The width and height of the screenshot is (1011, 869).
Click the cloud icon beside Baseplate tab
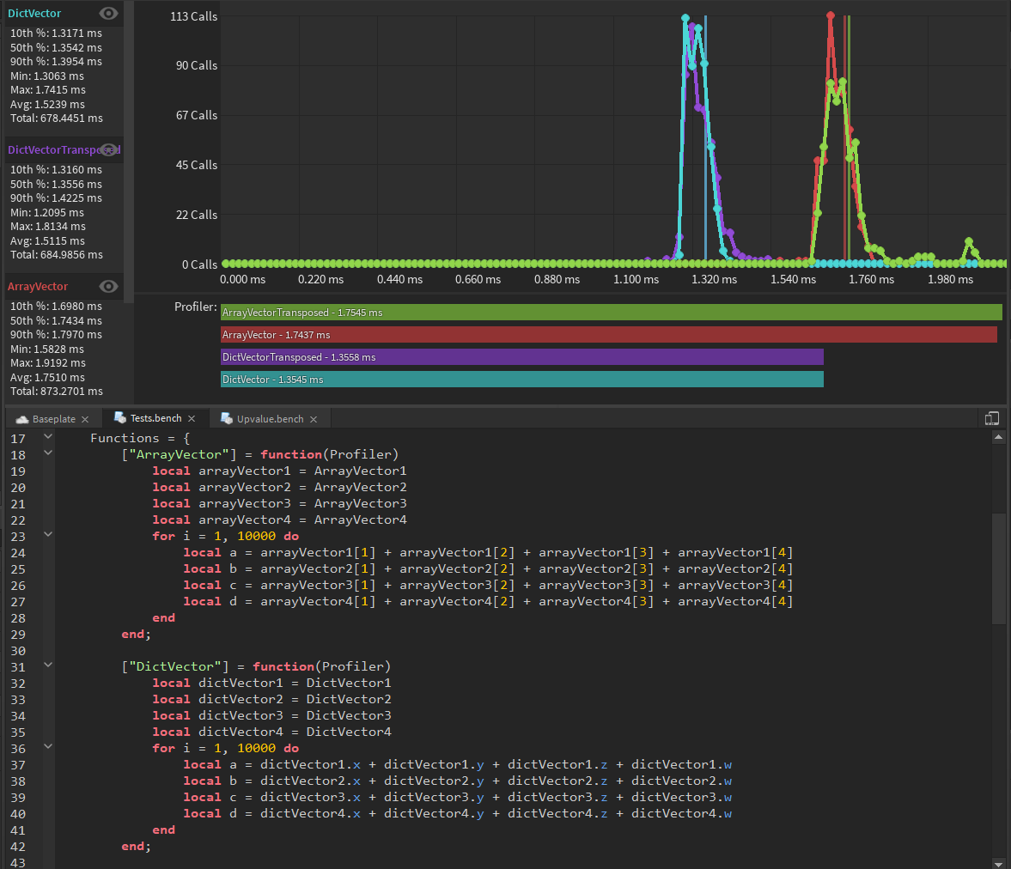21,418
